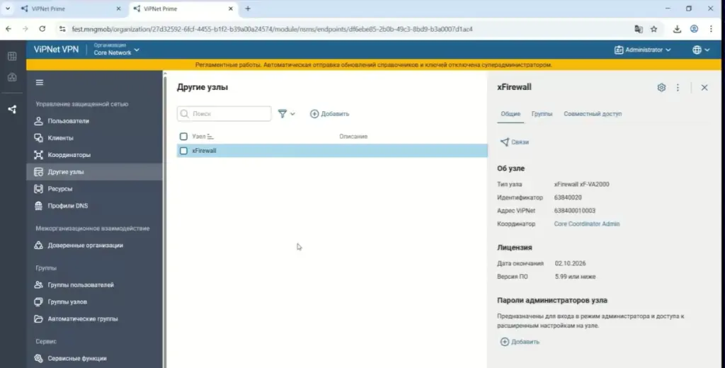725x368 pixels.
Task: Click the Клиенты icon in sidebar
Action: pos(38,138)
